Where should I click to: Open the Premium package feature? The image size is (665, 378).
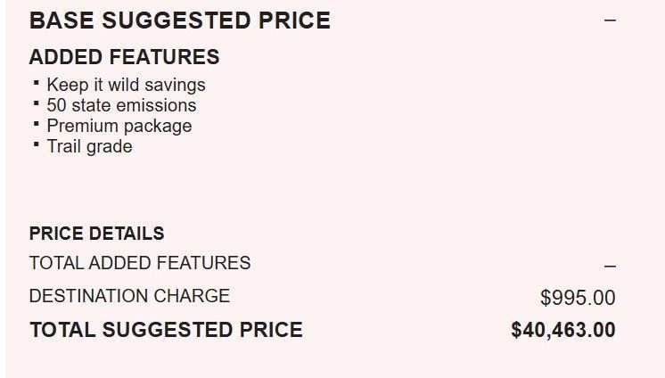pyautogui.click(x=119, y=126)
